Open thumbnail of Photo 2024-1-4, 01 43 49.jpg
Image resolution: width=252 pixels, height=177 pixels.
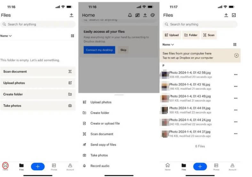tap(165, 98)
